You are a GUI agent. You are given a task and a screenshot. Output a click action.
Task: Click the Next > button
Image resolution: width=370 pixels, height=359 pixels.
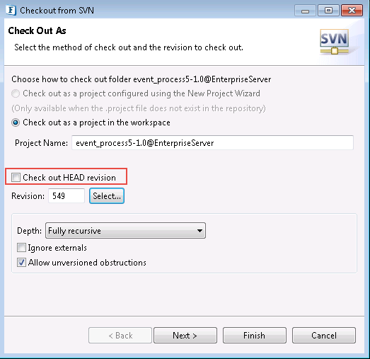185,335
